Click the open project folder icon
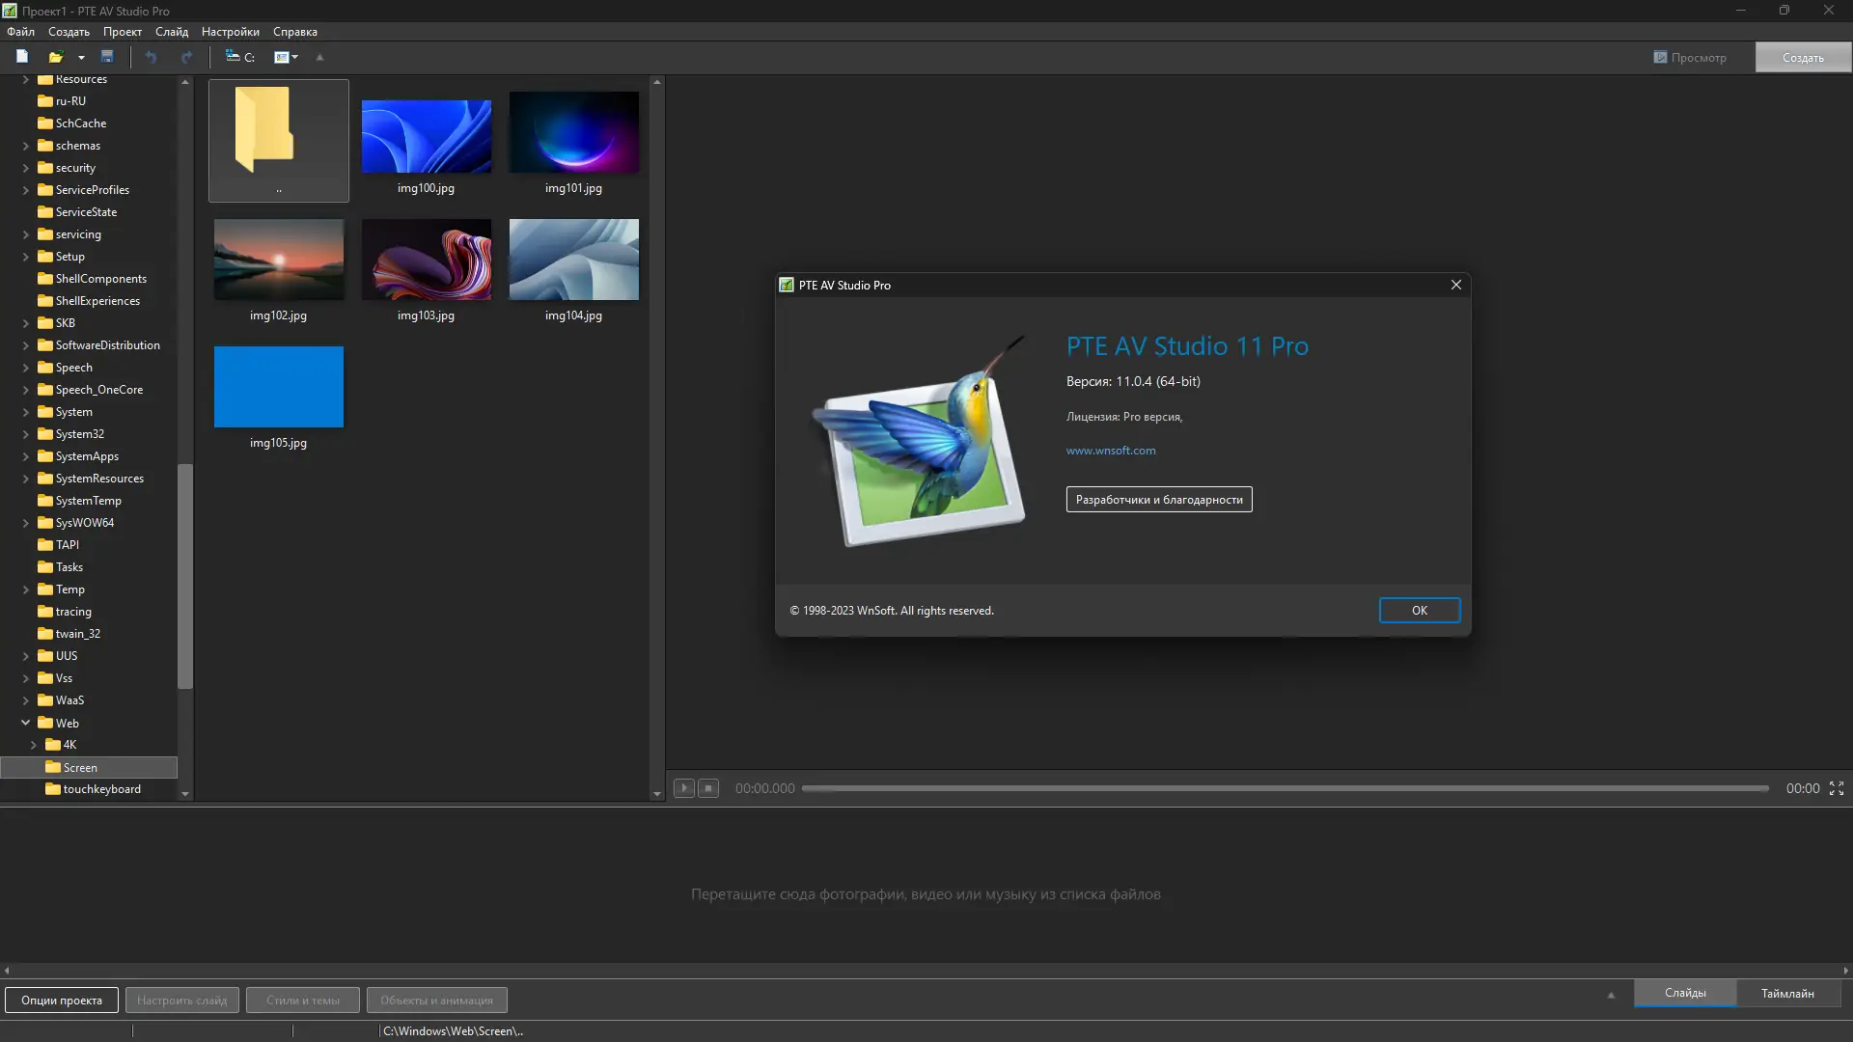1853x1042 pixels. point(55,57)
